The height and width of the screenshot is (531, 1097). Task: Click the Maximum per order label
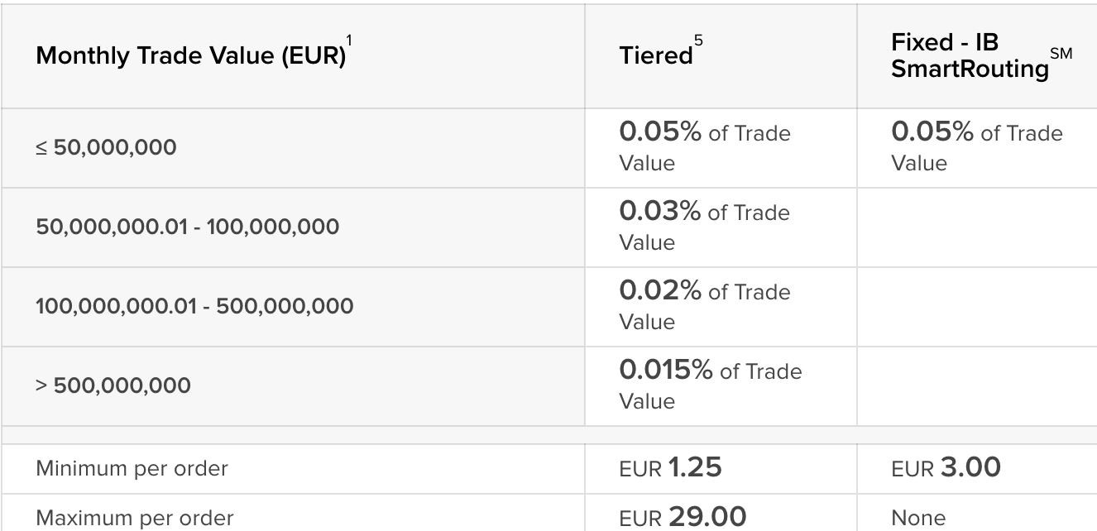click(x=134, y=519)
